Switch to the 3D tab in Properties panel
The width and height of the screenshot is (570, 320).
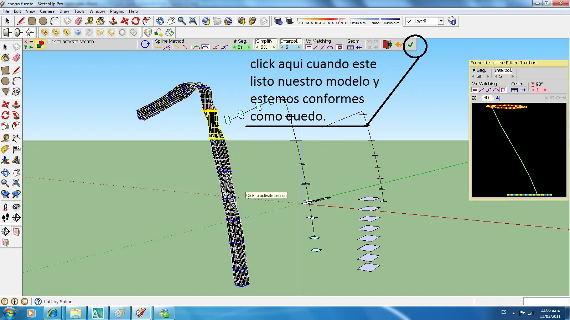coord(486,98)
